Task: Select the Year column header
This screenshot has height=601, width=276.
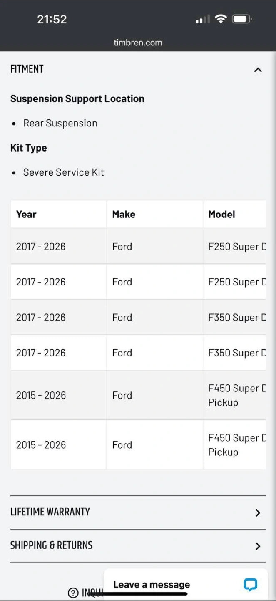Action: coord(26,214)
